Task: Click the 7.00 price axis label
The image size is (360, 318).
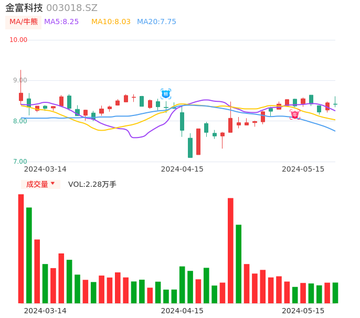Action: coord(20,162)
